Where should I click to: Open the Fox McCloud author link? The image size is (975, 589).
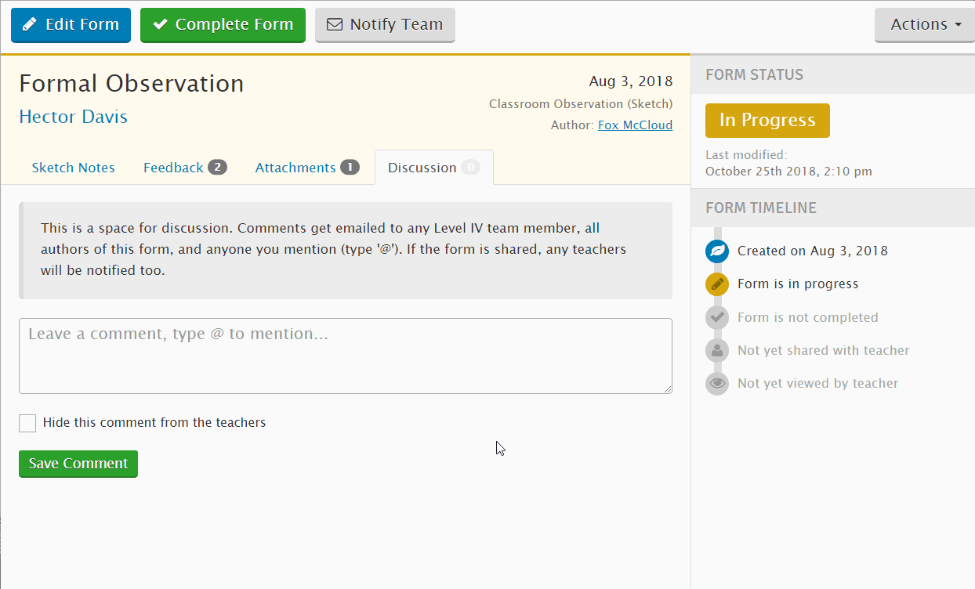[x=635, y=125]
